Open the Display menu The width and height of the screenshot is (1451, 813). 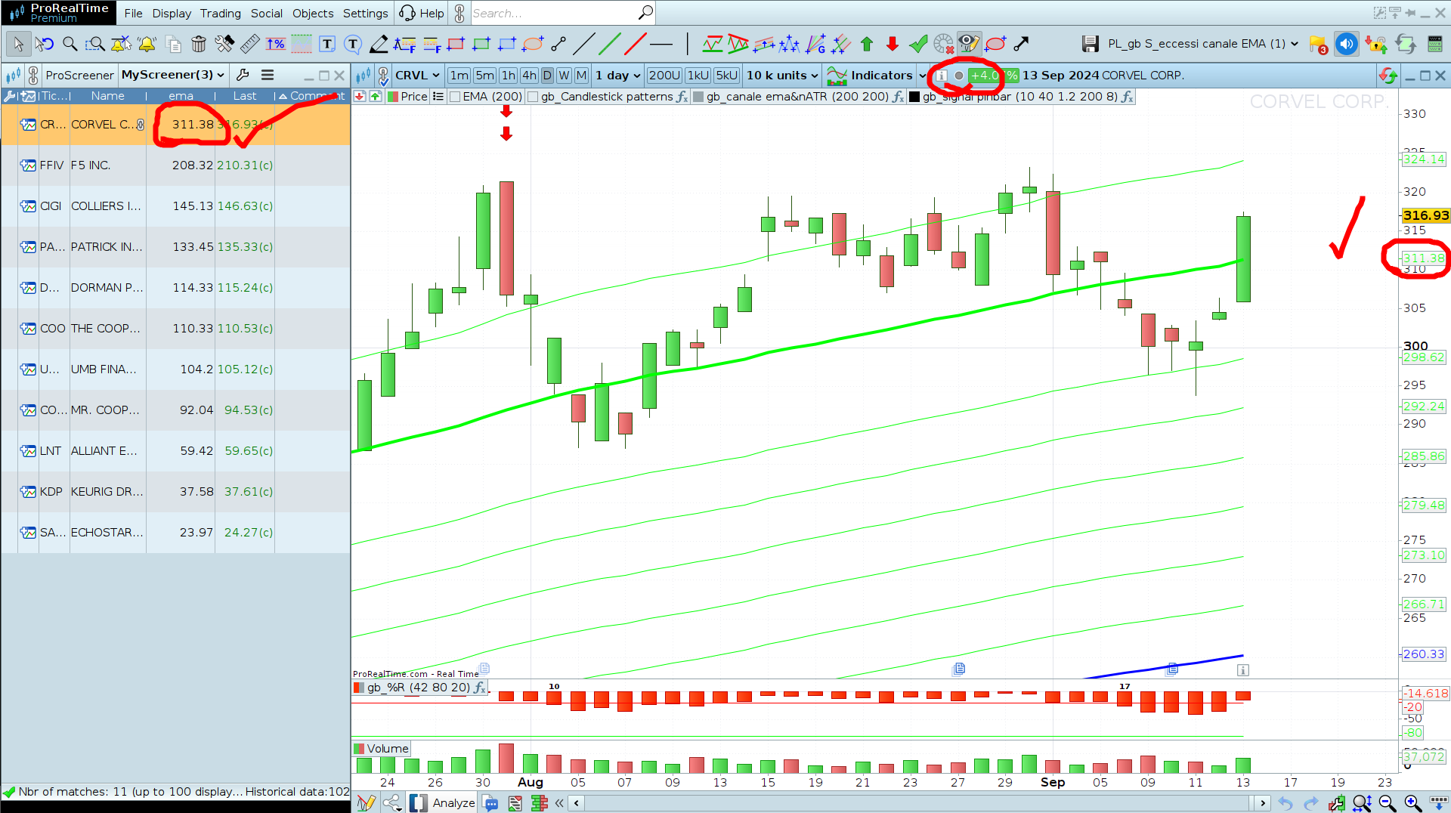point(172,13)
